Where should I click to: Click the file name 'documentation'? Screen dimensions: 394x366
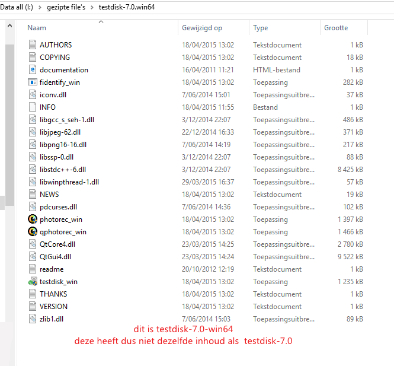(x=64, y=70)
